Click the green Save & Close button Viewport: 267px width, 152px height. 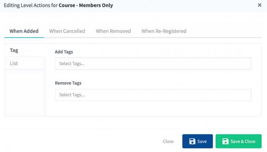pyautogui.click(x=238, y=141)
